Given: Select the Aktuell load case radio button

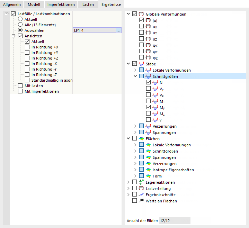Looking at the screenshot, I should [20, 19].
